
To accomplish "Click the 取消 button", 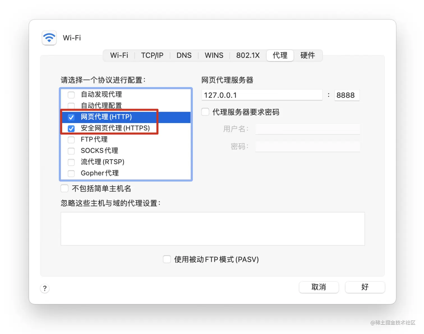I will (x=319, y=287).
